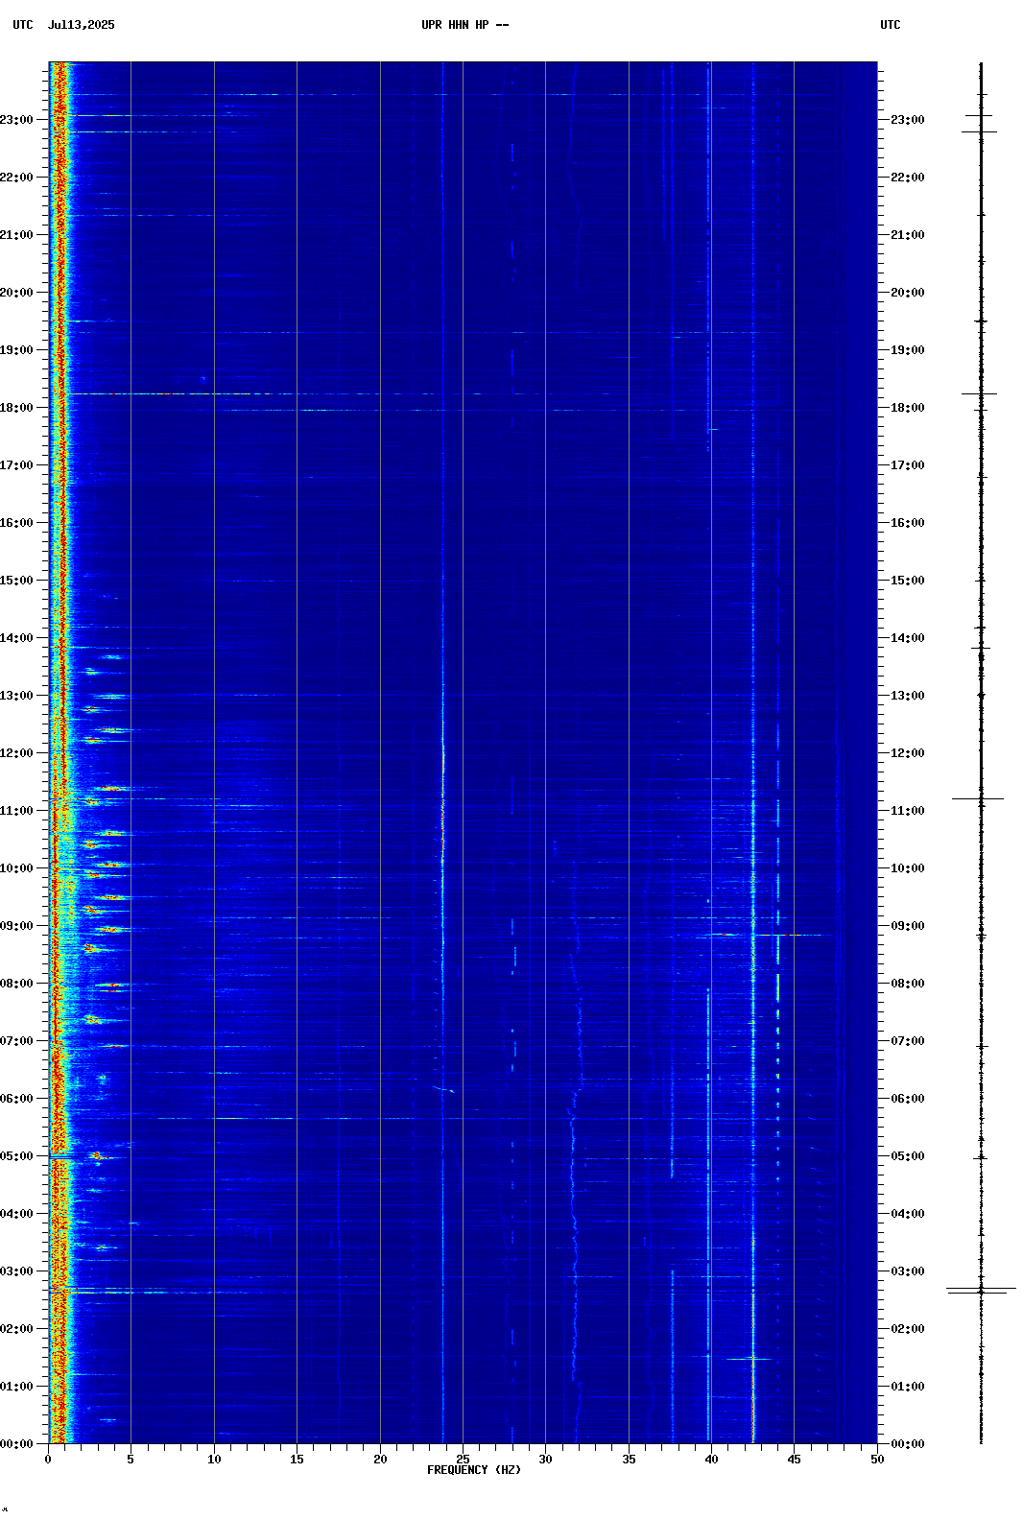Image resolution: width=1023 pixels, height=1520 pixels.
Task: Select 18:00 on the left time axis
Action: click(16, 408)
